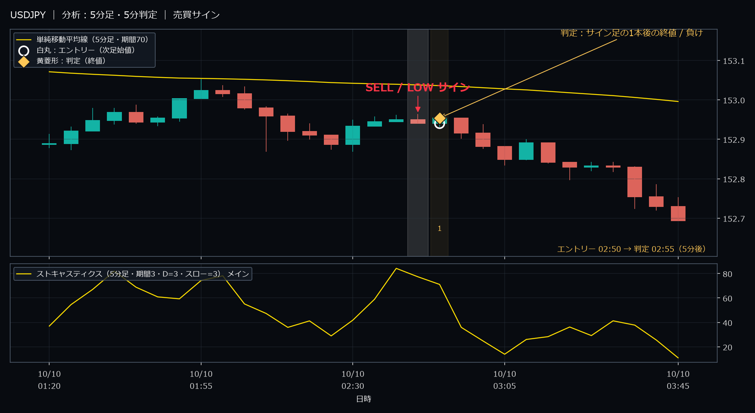755x413 pixels.
Task: Click the 10/10 01:20 time axis label
Action: (49, 380)
